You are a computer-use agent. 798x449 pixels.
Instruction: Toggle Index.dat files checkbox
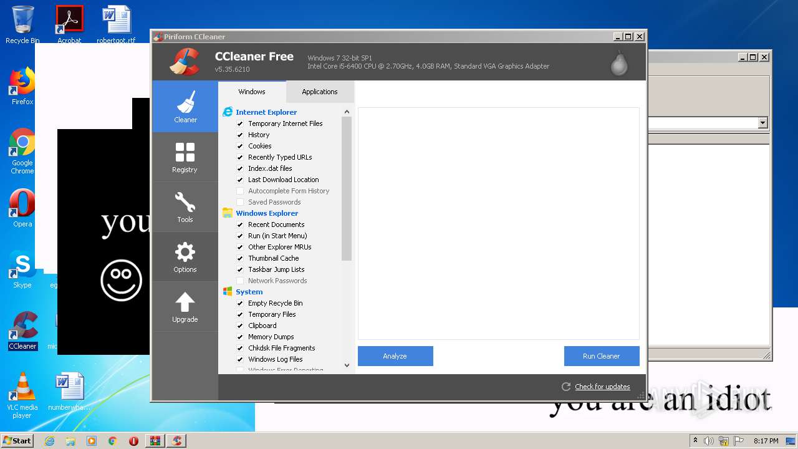(x=240, y=168)
